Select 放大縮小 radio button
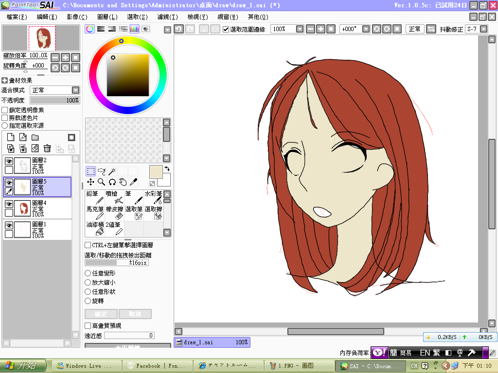The width and height of the screenshot is (498, 373). pyautogui.click(x=88, y=282)
